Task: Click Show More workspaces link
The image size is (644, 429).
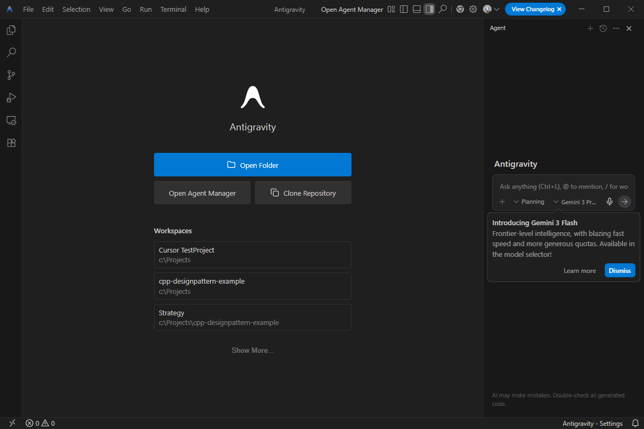Action: point(252,350)
